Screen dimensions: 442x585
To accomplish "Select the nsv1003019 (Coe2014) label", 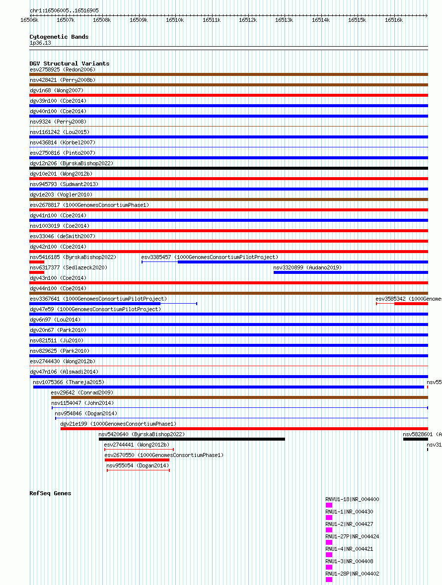I will click(60, 226).
